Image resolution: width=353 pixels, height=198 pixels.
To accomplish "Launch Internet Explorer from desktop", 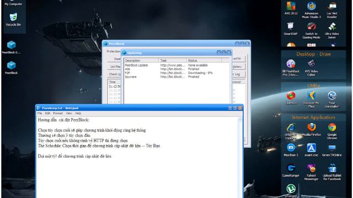I will click(x=291, y=131).
